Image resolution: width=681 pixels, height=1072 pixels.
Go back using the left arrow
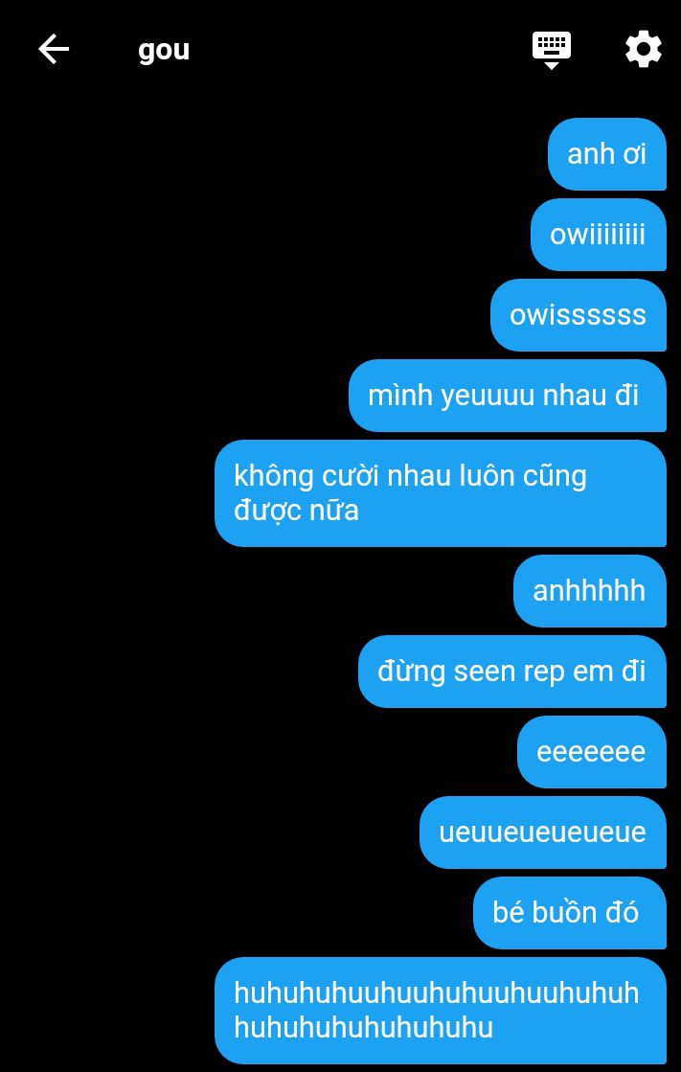pyautogui.click(x=54, y=50)
